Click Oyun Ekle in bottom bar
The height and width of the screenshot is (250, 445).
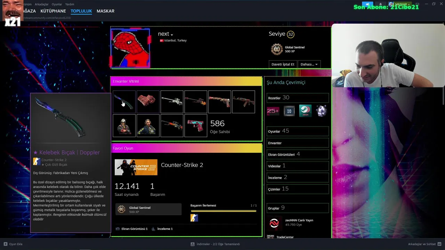pyautogui.click(x=16, y=244)
